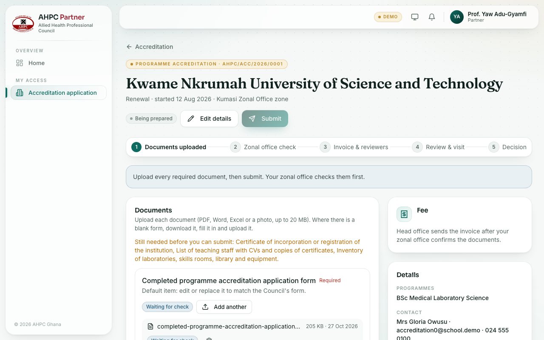Viewport: 544px width, 340px height.
Task: Select step 5 Decision
Action: click(x=507, y=147)
